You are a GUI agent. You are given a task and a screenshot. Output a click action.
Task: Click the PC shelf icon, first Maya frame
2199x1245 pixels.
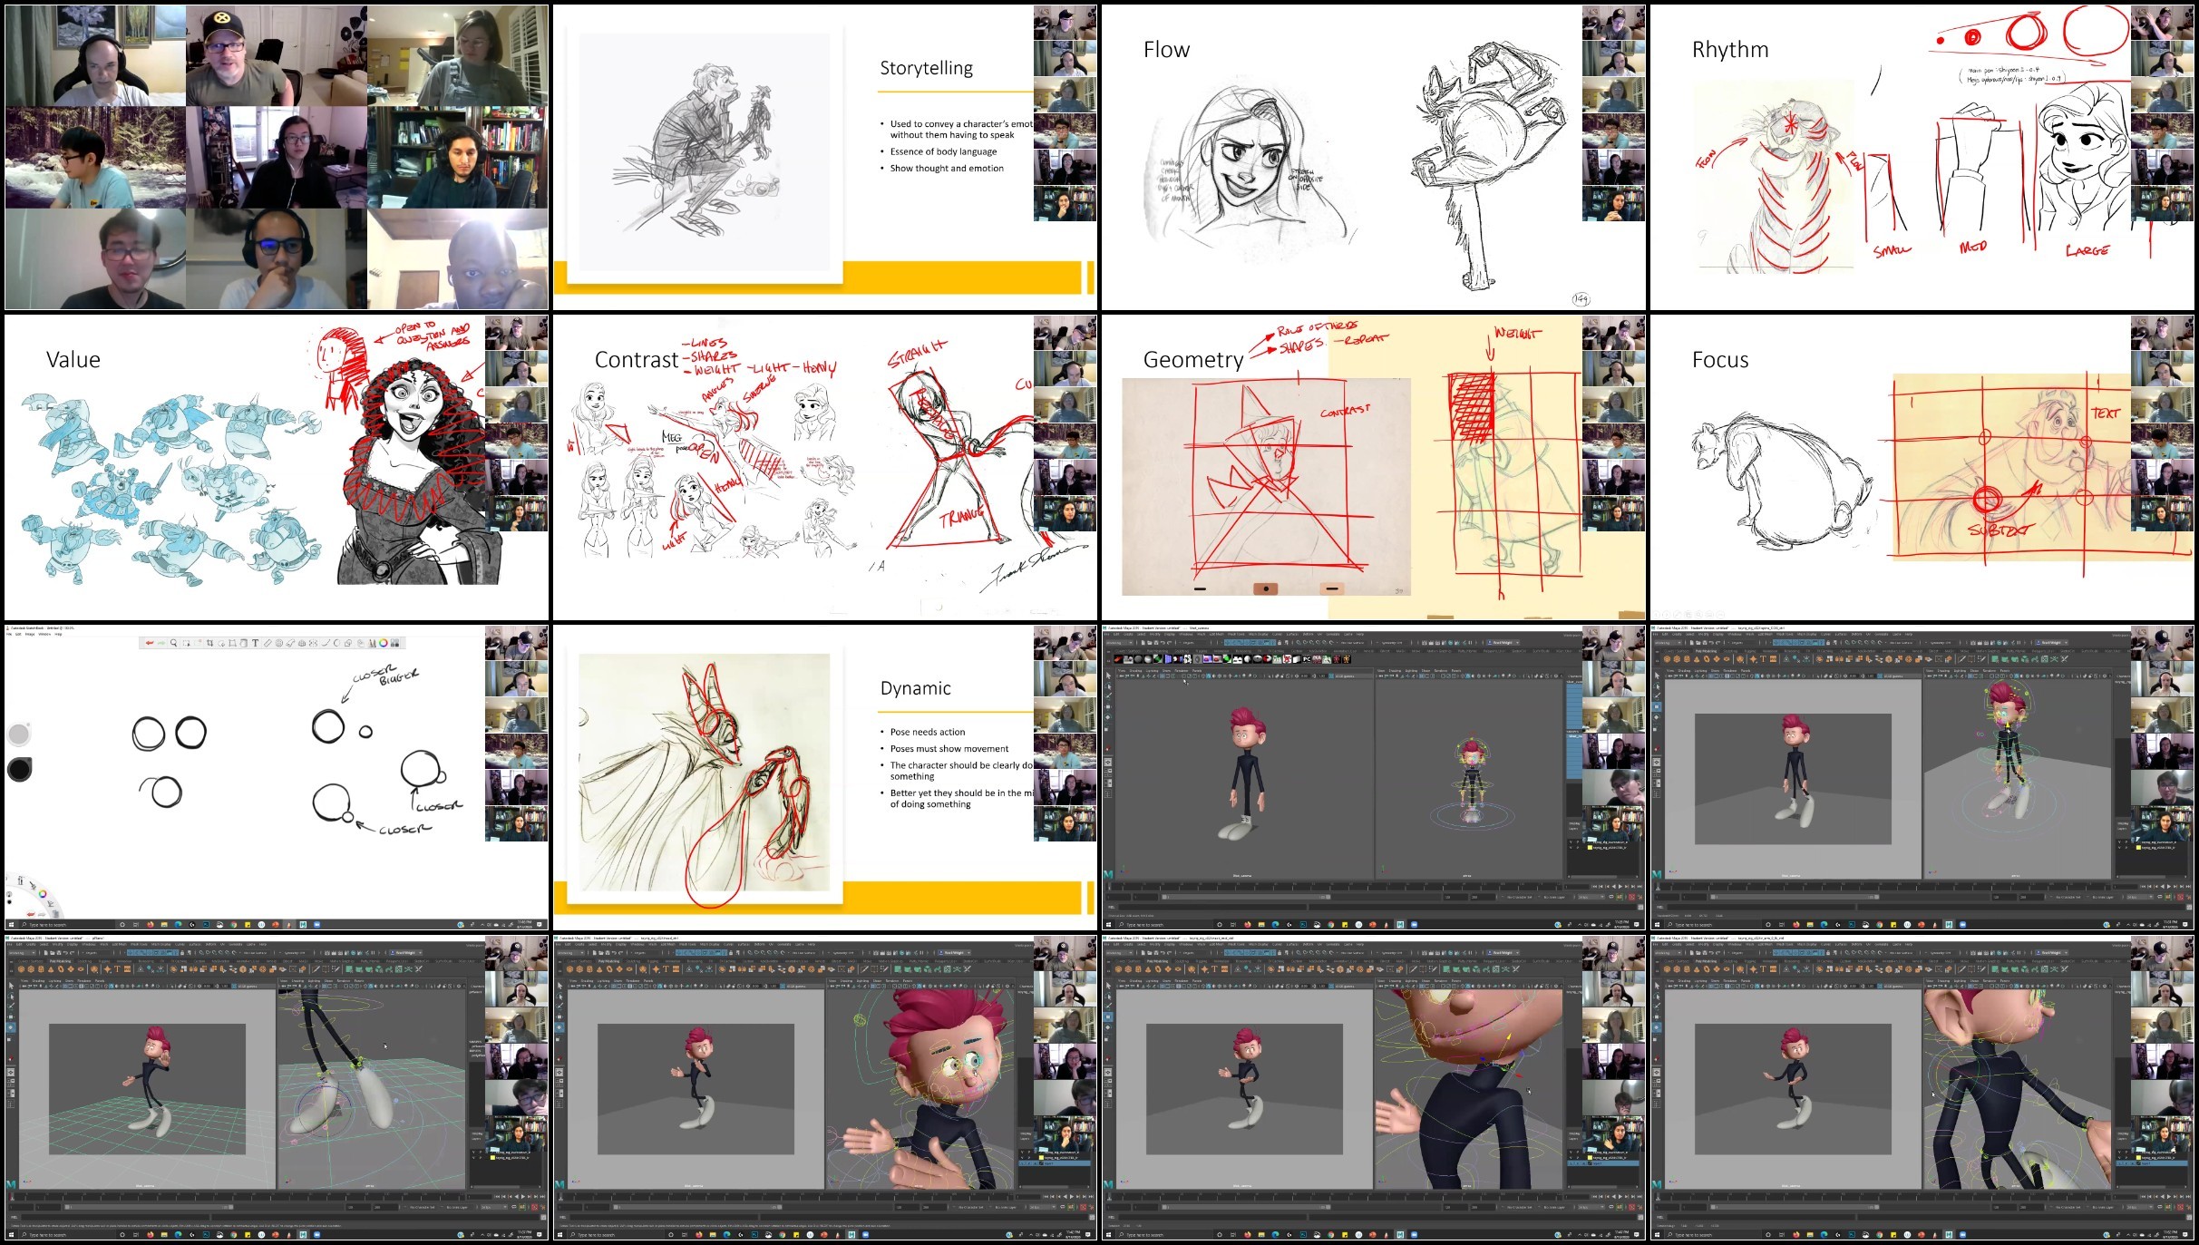point(1307,659)
